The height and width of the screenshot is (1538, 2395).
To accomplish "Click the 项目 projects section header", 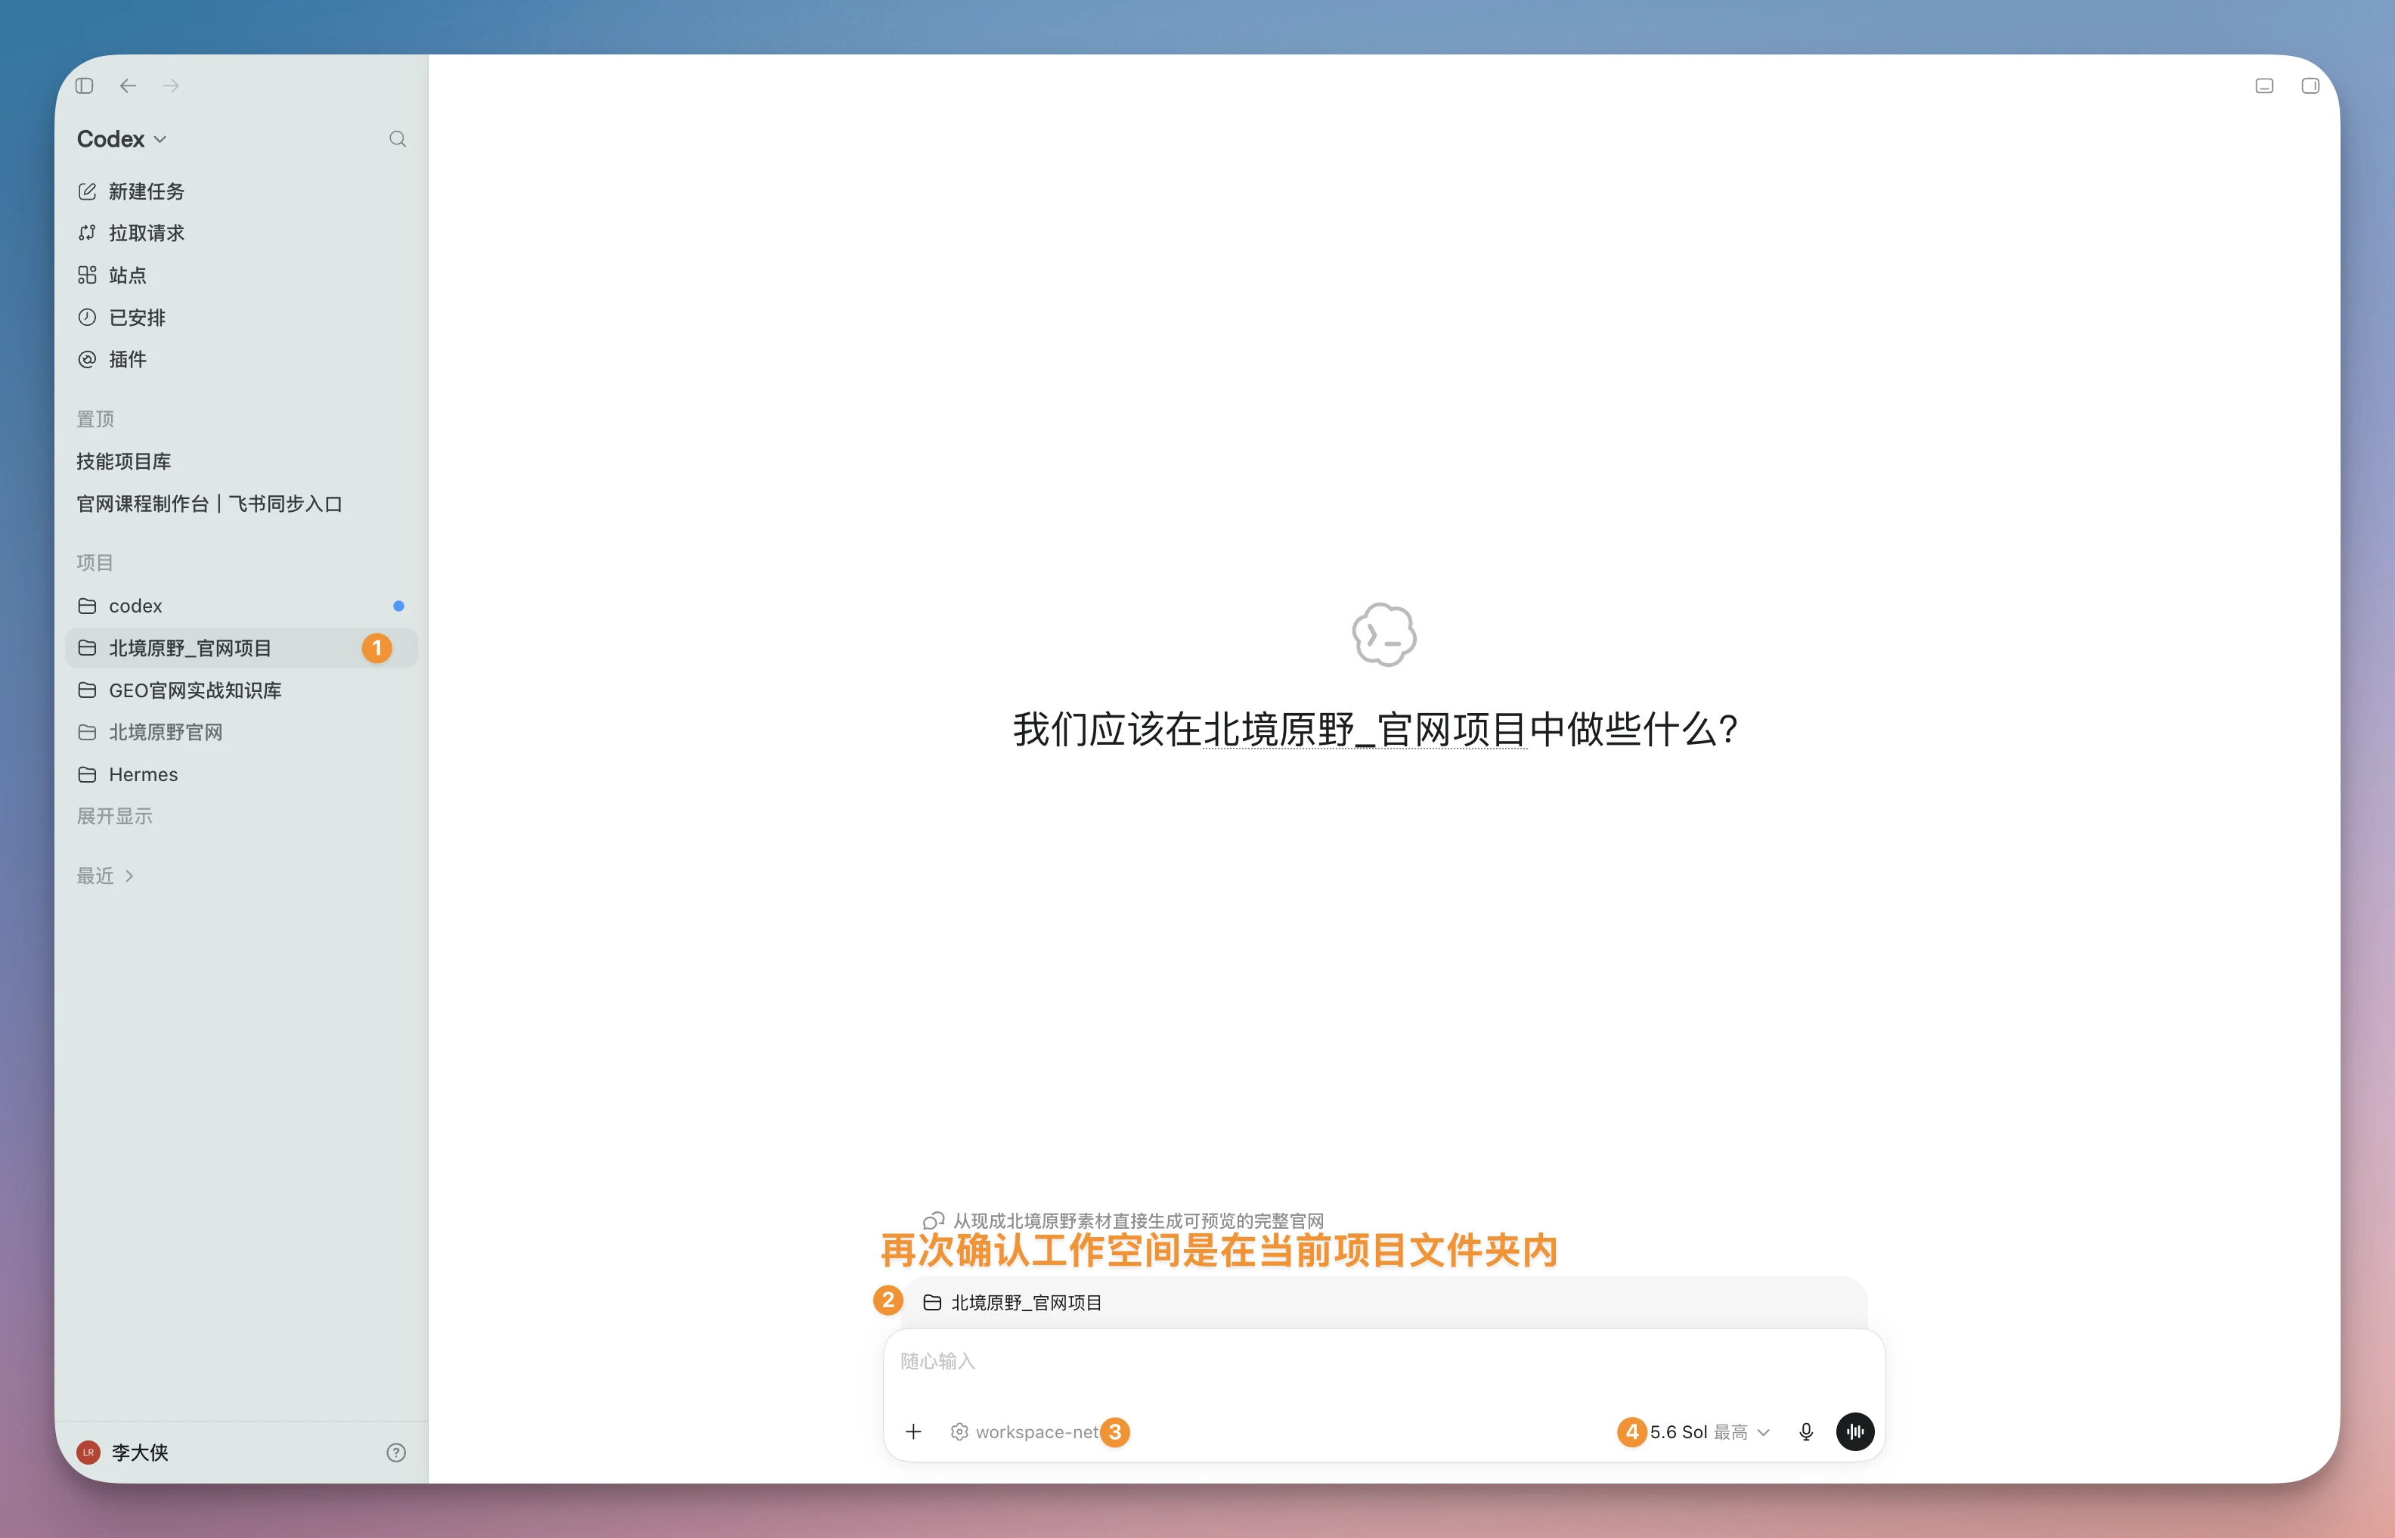I will point(96,563).
